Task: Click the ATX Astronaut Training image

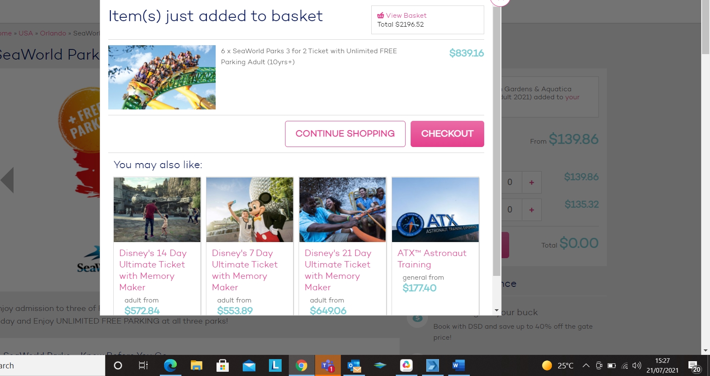Action: [x=435, y=210]
